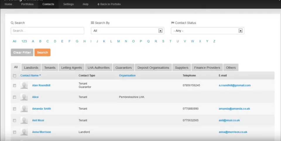Tick the select-all contacts checkbox
Image resolution: width=281 pixels, height=141 pixels.
(15, 76)
